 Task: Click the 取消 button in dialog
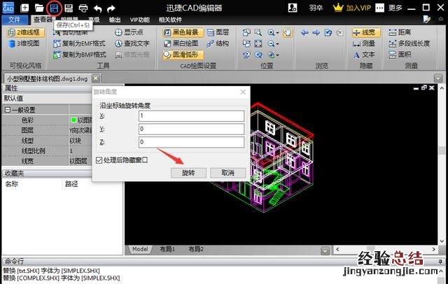click(x=227, y=173)
